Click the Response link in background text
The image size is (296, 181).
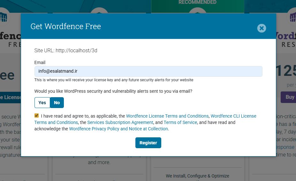click(285, 147)
